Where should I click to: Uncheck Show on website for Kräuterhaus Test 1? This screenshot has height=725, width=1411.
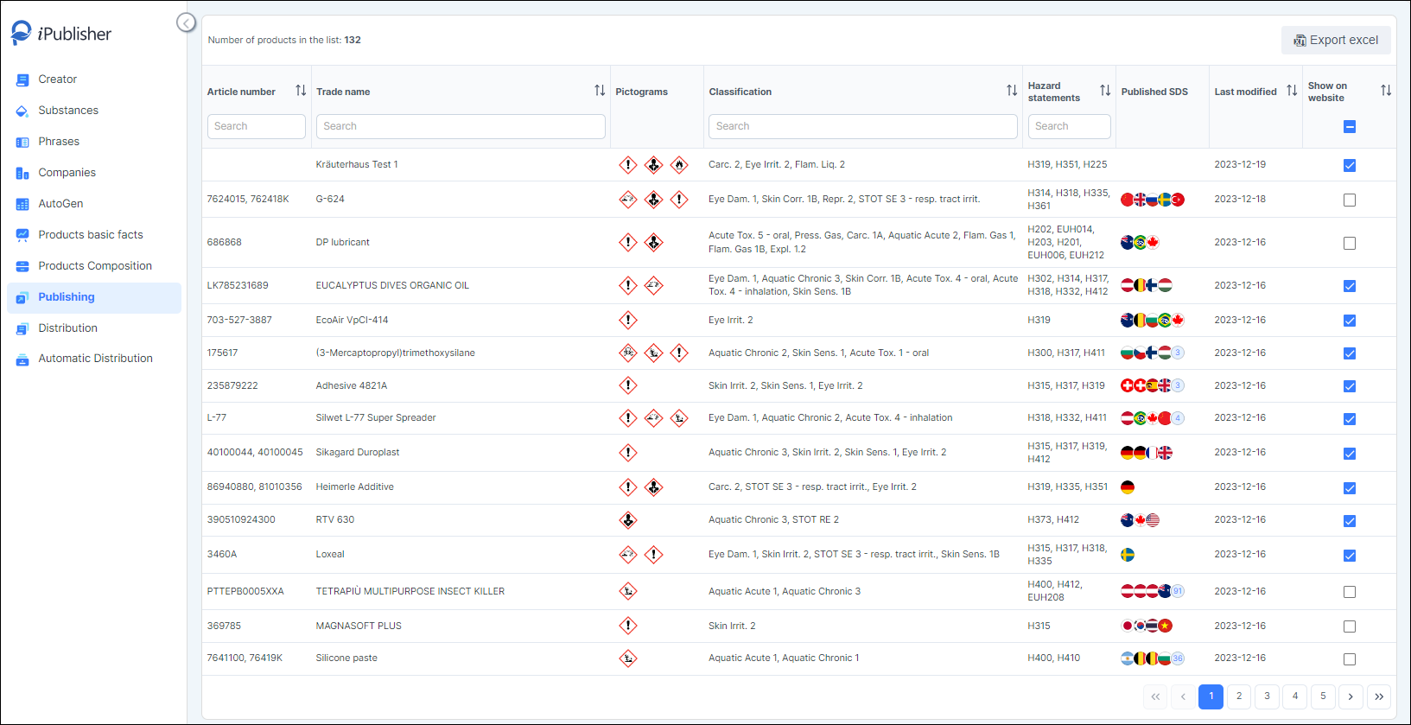(1350, 165)
